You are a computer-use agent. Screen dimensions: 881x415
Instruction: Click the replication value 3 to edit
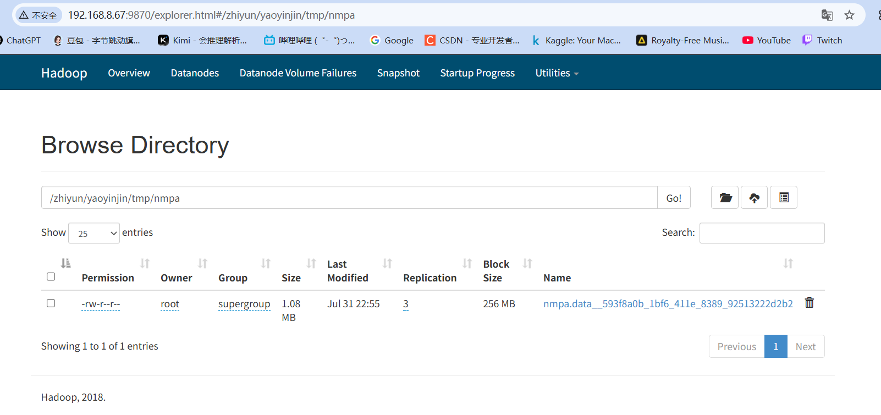click(405, 304)
